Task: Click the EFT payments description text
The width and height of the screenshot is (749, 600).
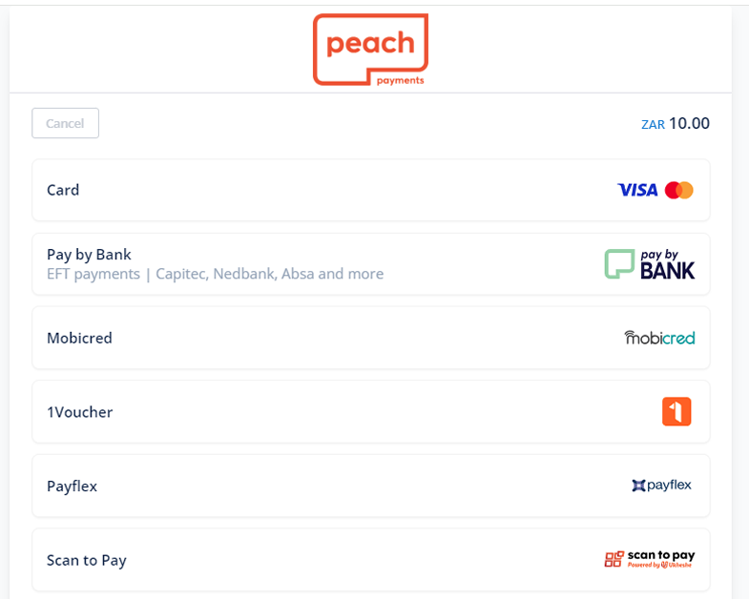Action: [215, 274]
